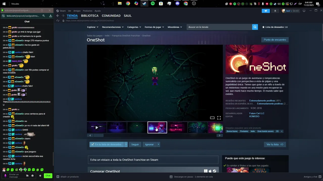Open OBS Studio from the taskbar

[194, 4]
